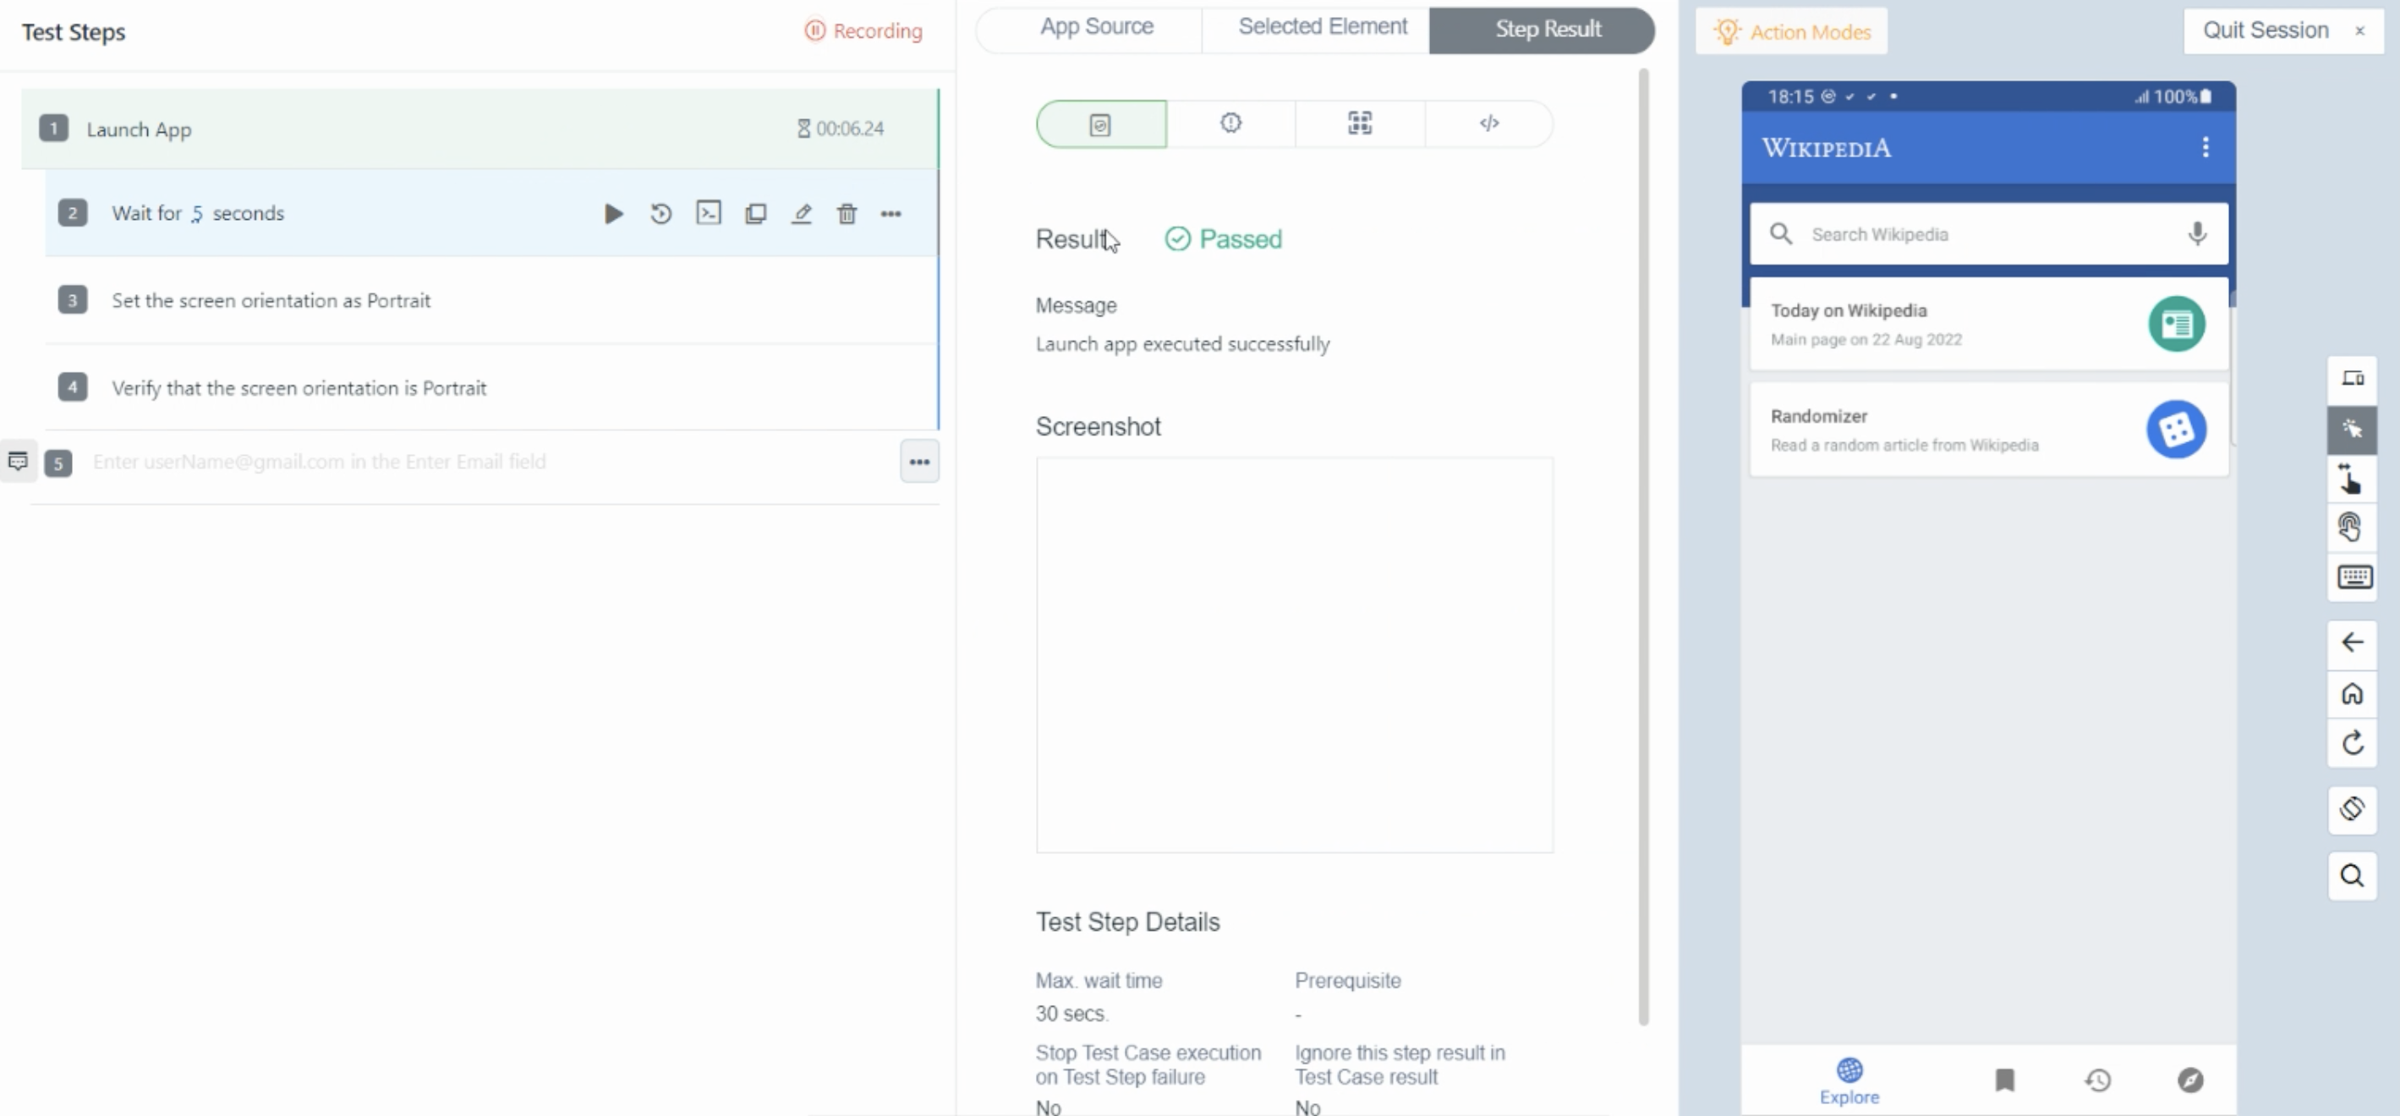Run the Wait for 5 seconds step
2400x1116 pixels.
pos(613,214)
